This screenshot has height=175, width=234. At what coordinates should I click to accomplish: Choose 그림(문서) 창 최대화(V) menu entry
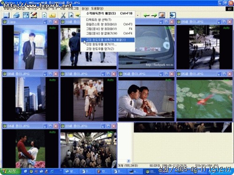(108, 29)
